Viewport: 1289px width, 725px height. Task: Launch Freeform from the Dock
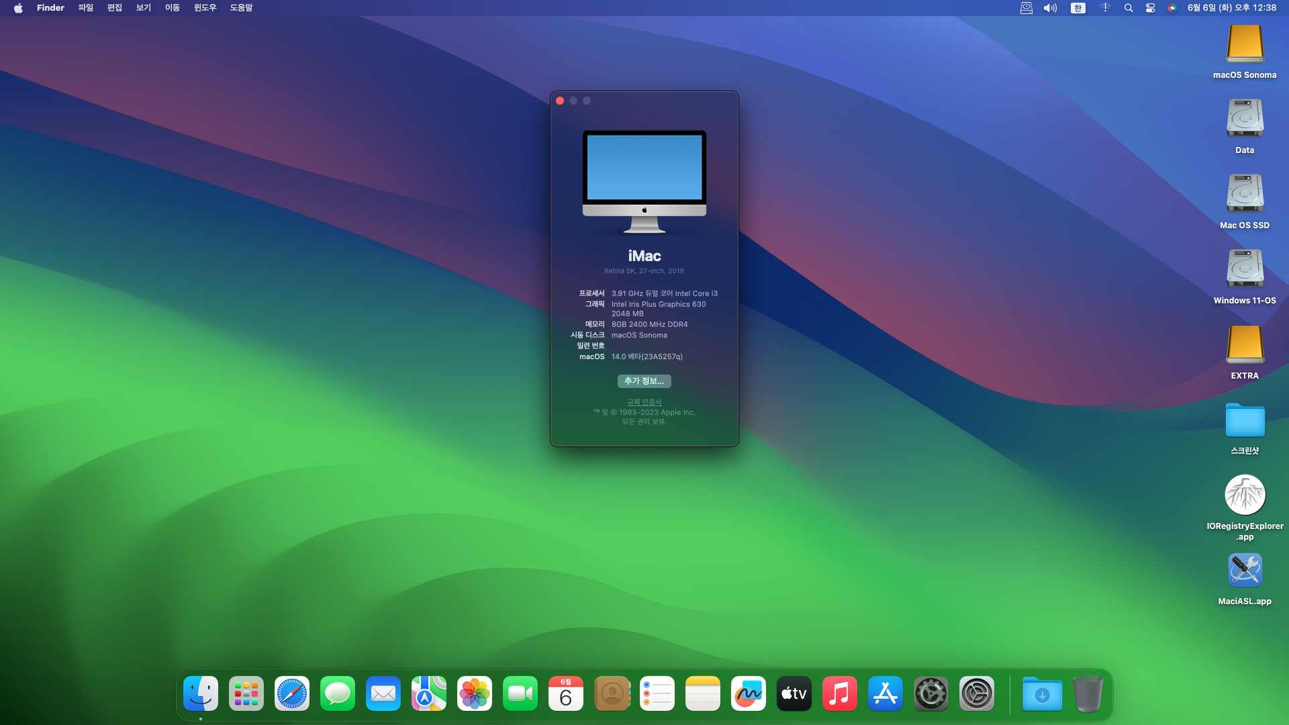pos(749,693)
